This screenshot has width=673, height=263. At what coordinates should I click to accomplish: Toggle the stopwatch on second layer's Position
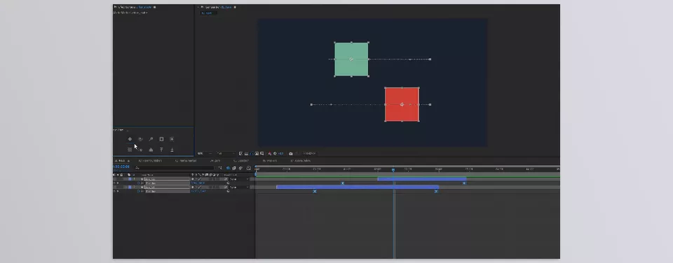click(x=139, y=191)
